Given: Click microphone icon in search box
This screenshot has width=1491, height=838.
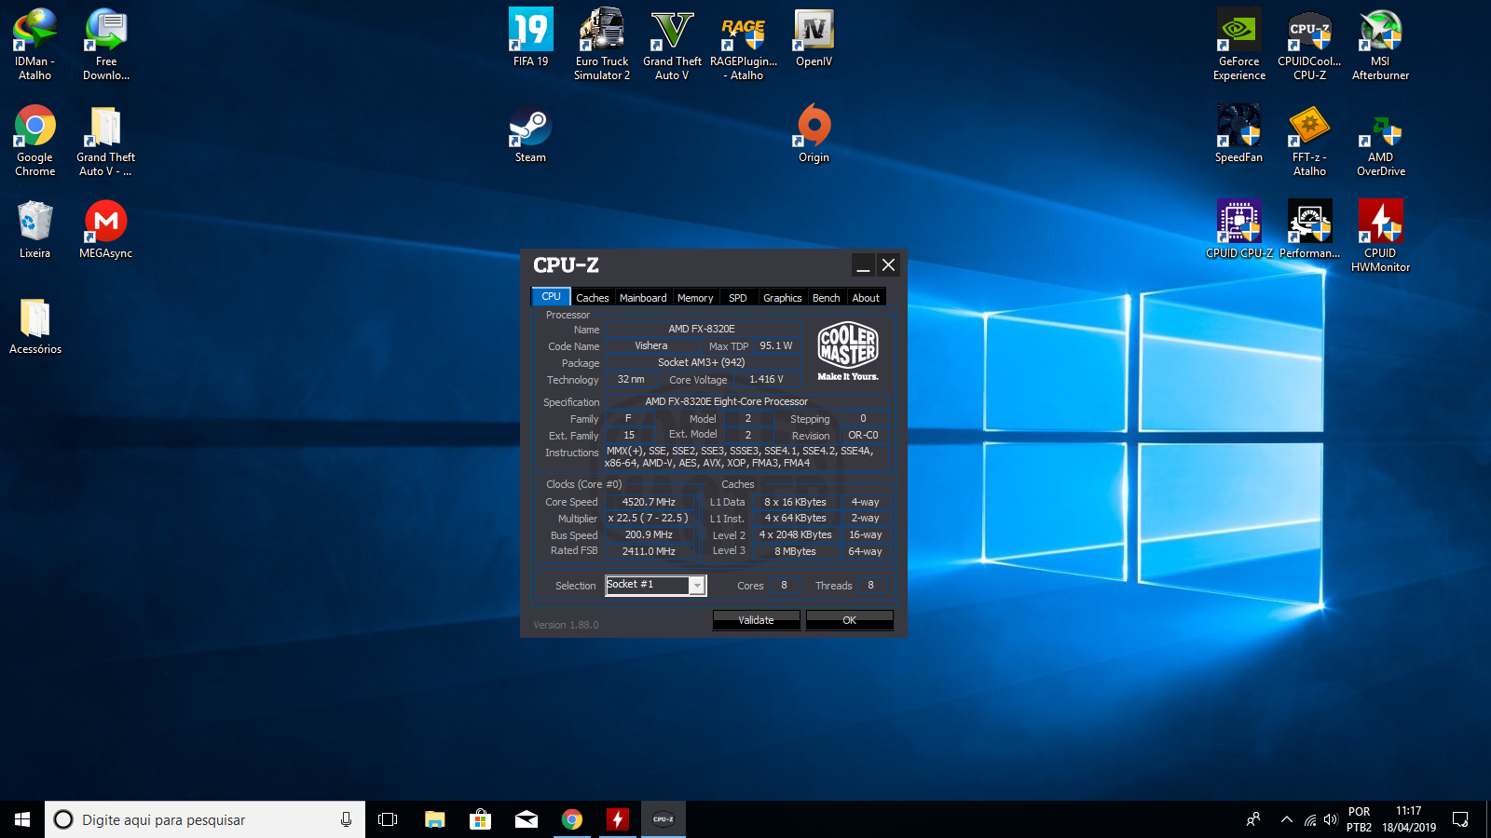Looking at the screenshot, I should [346, 819].
